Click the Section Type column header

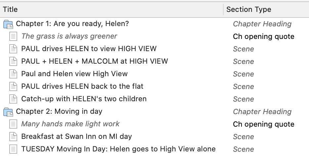249,10
